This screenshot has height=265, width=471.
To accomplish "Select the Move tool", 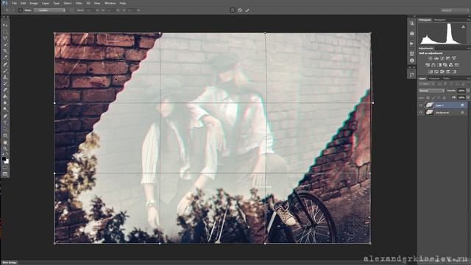I will pos(5,25).
